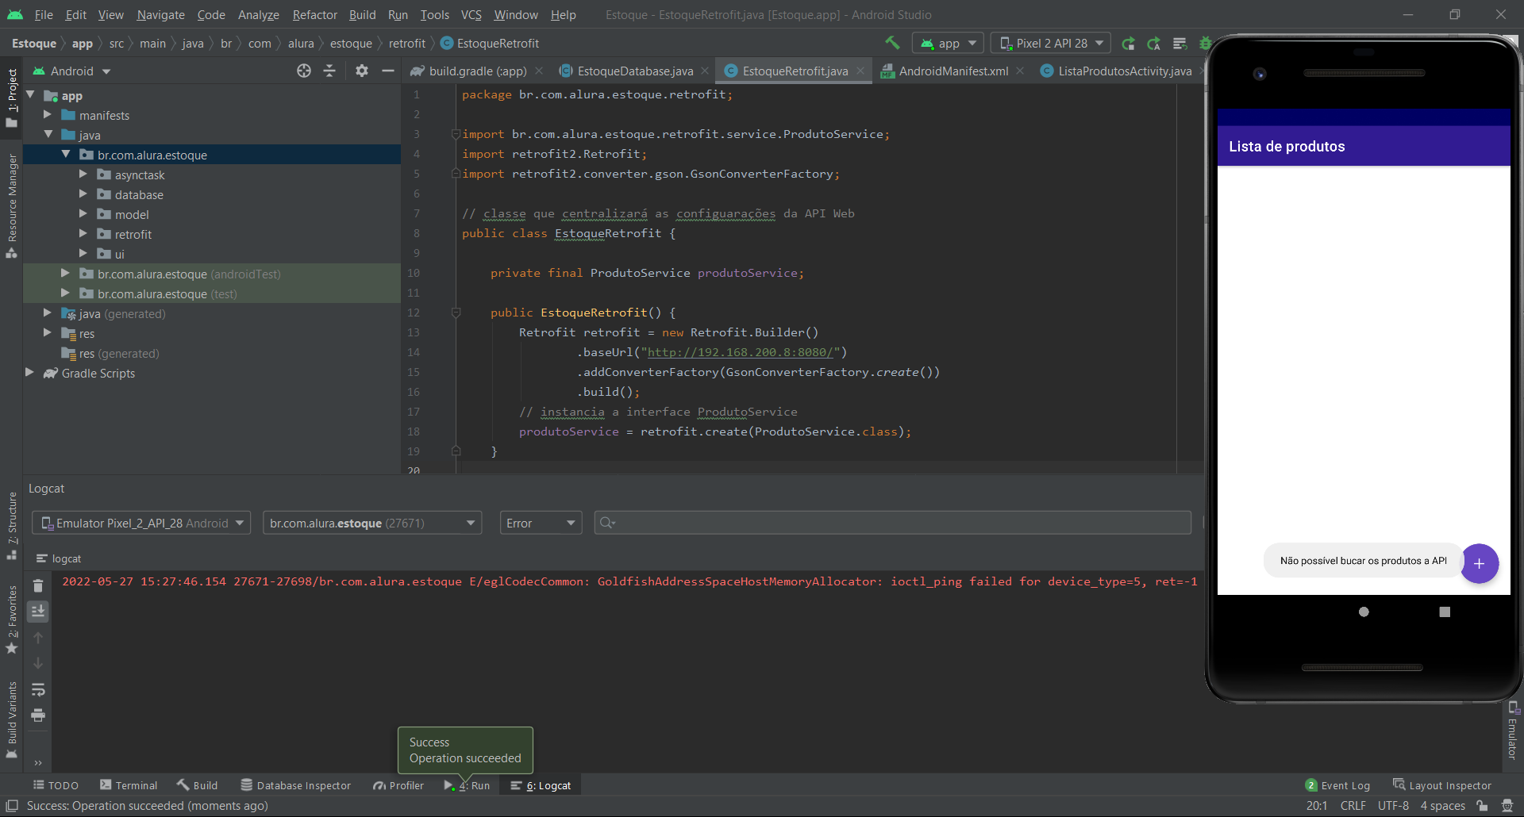Collapse the app module node
1524x817 pixels.
30,95
